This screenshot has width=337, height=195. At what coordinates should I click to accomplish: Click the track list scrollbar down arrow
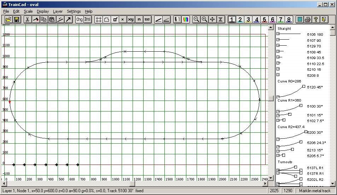(x=332, y=184)
